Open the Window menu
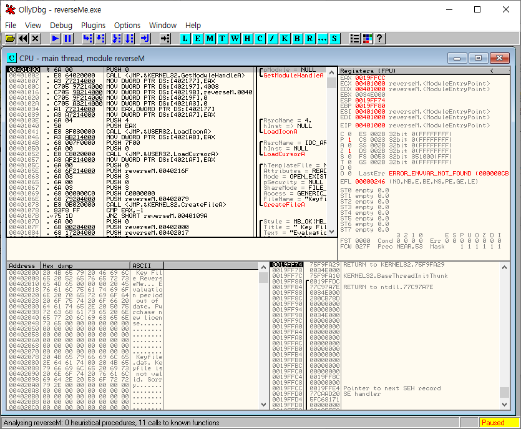 pyautogui.click(x=162, y=25)
